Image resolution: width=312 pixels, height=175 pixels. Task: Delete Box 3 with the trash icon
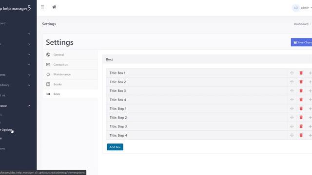pos(301,91)
